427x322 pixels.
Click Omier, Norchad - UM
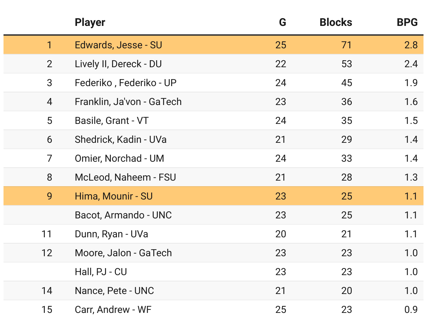click(119, 158)
